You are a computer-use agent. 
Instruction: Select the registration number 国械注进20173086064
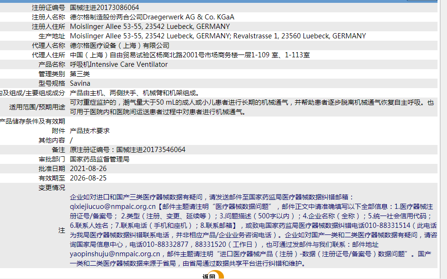104,8
